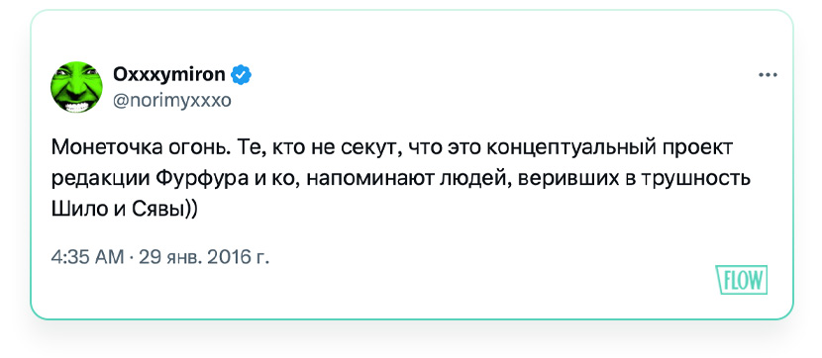Click the blue verified badge
The width and height of the screenshot is (822, 358).
pos(242,76)
